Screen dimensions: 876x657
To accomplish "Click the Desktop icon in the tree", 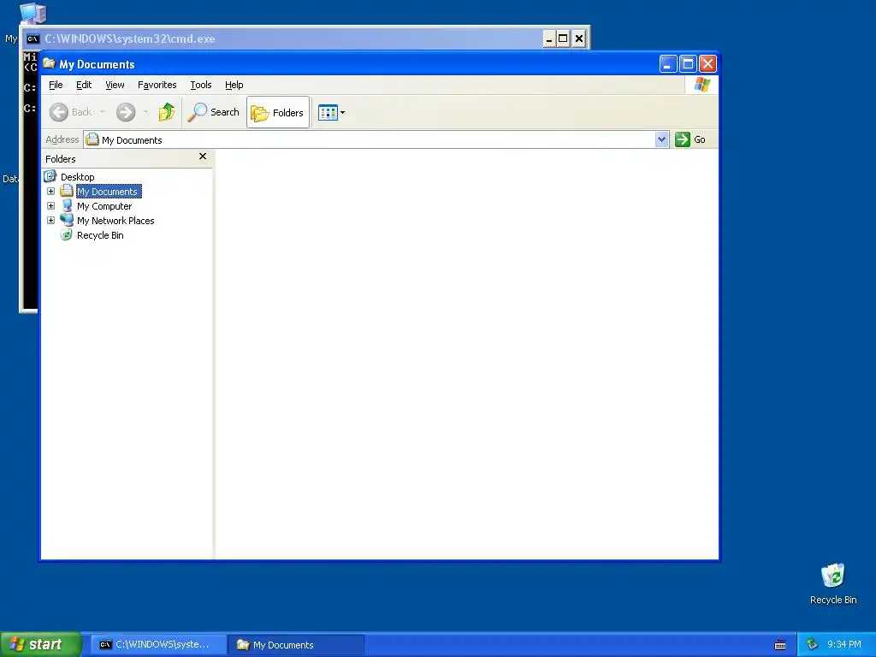I will (50, 176).
